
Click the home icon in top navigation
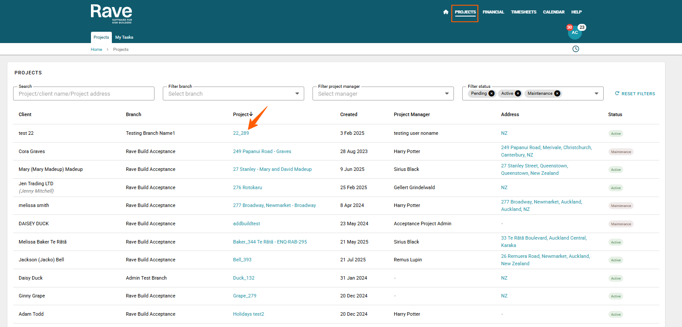[x=446, y=12]
